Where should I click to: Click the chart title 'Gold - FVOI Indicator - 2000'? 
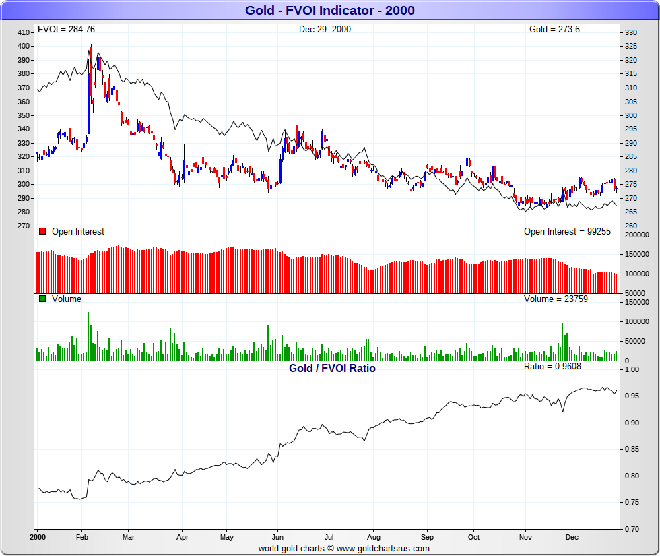tap(329, 10)
